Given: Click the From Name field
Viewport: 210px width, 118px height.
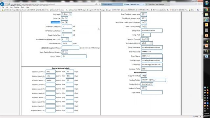Looking at the screenshot, I should click(x=152, y=56).
